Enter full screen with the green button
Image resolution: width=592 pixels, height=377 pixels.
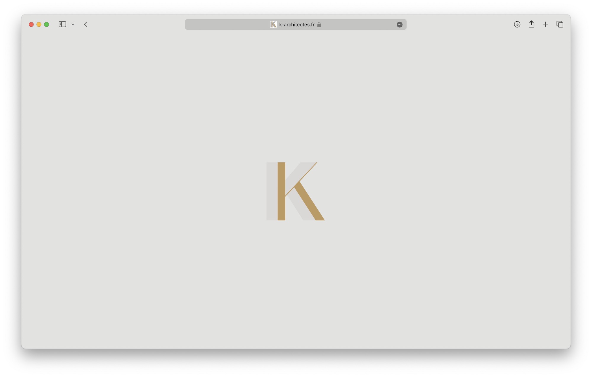tap(46, 24)
